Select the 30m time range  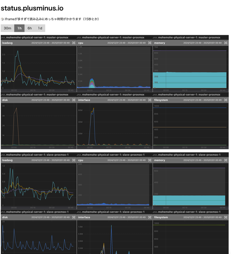[x=7, y=28]
